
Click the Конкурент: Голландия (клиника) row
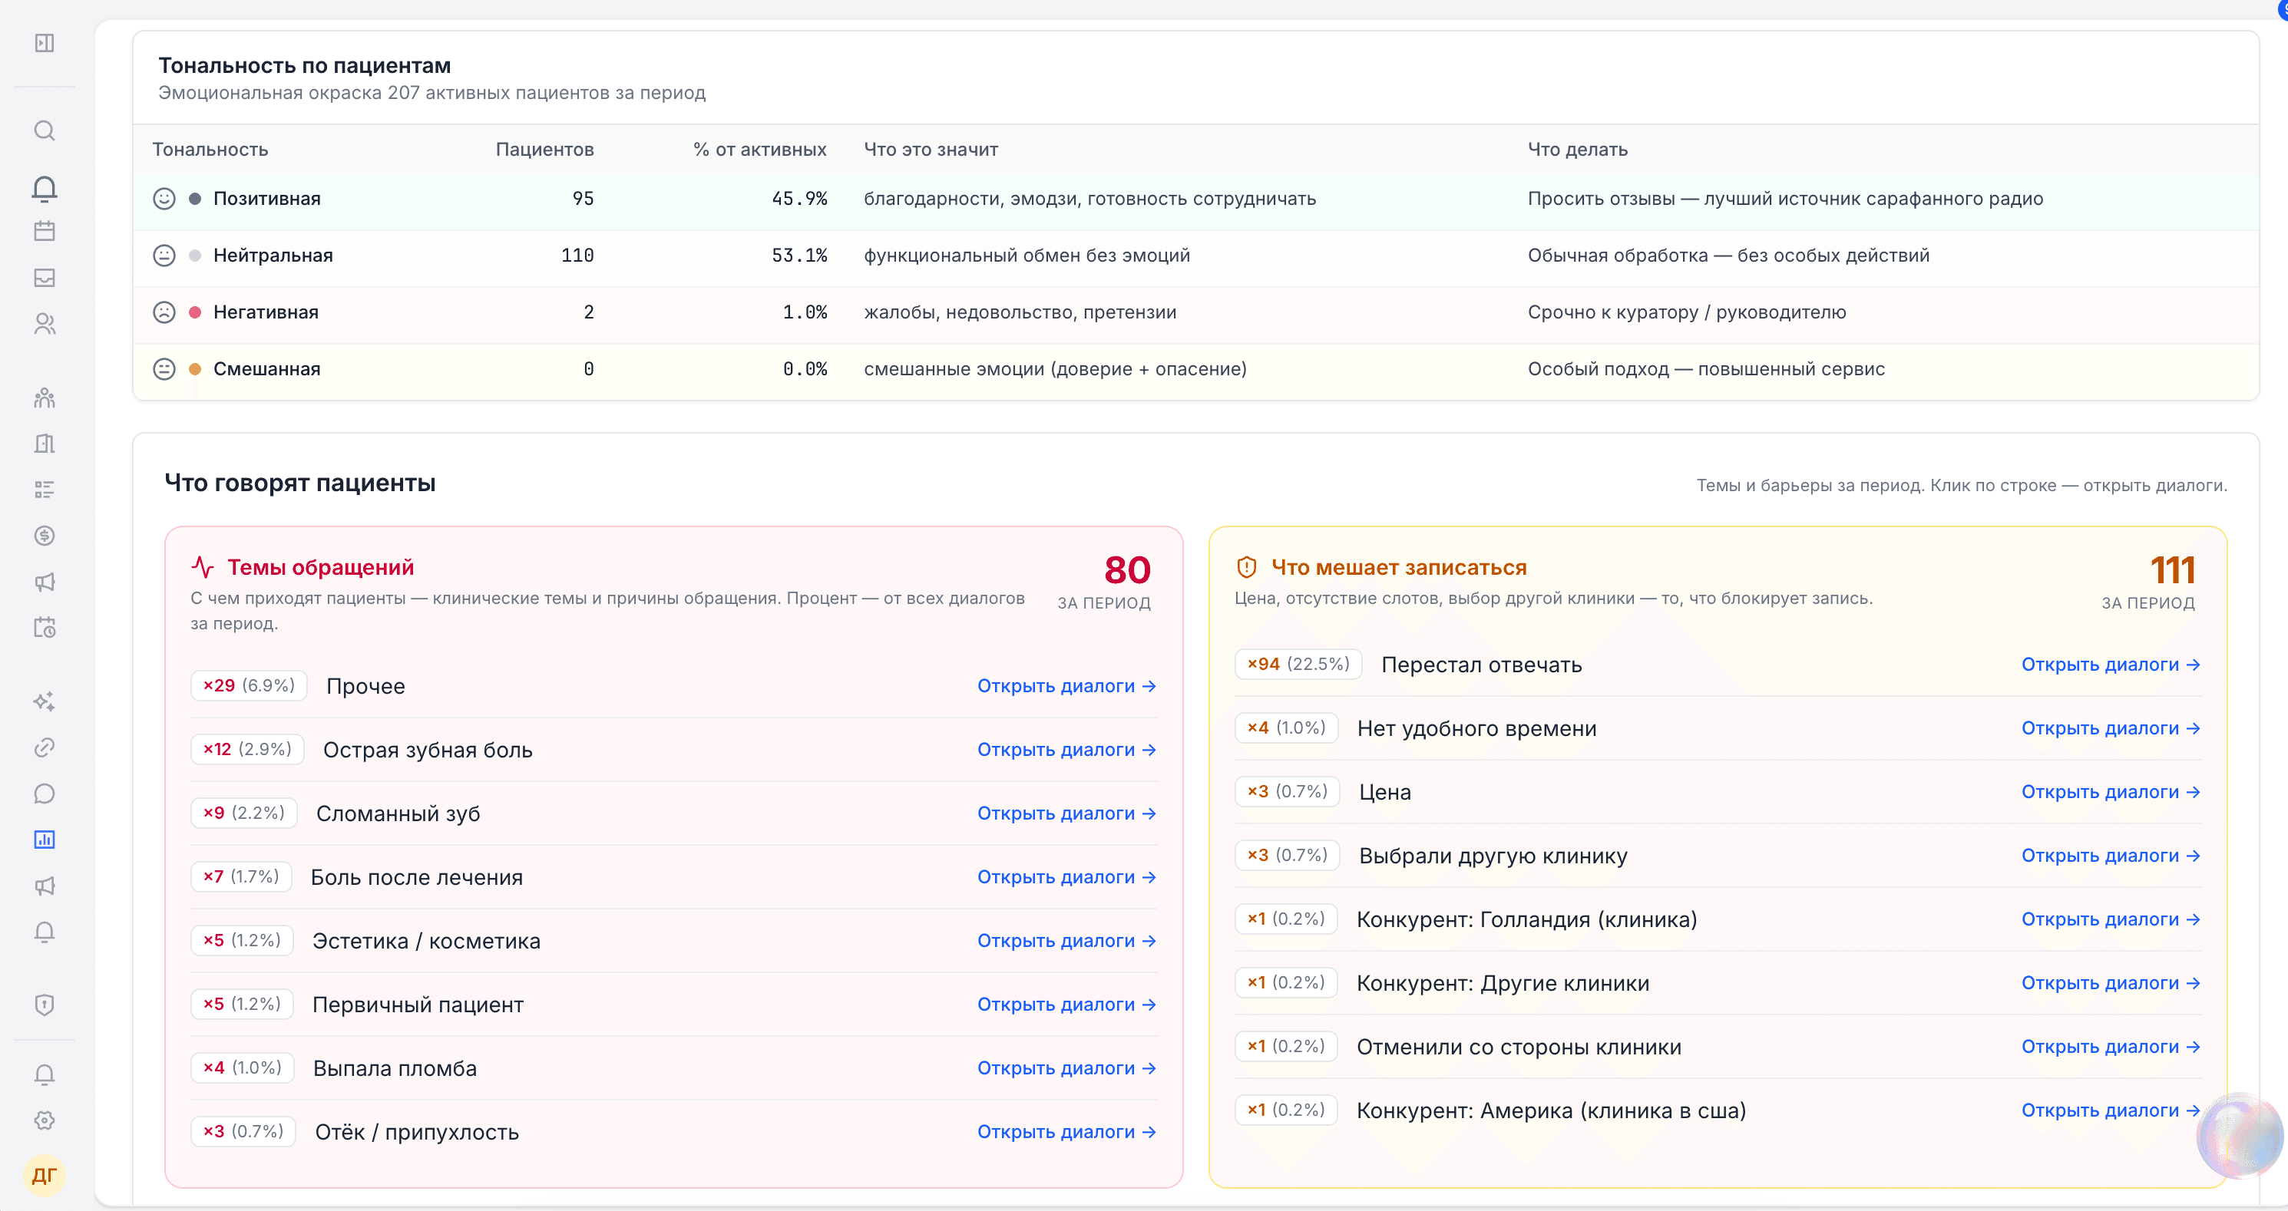click(1718, 920)
